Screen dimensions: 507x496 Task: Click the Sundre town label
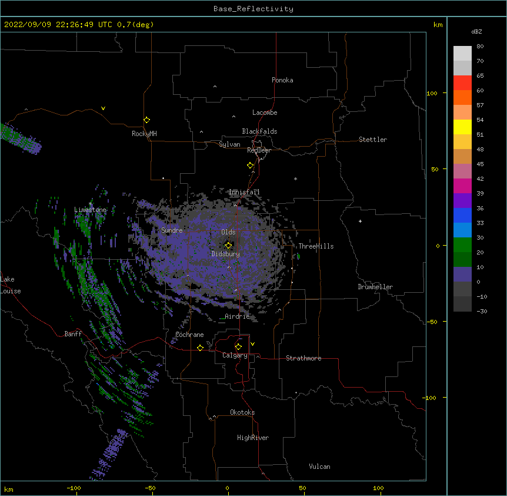point(172,230)
